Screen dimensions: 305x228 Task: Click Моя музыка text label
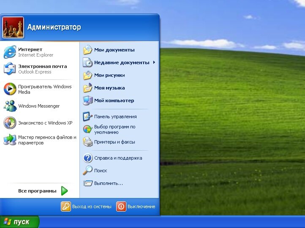coord(109,88)
